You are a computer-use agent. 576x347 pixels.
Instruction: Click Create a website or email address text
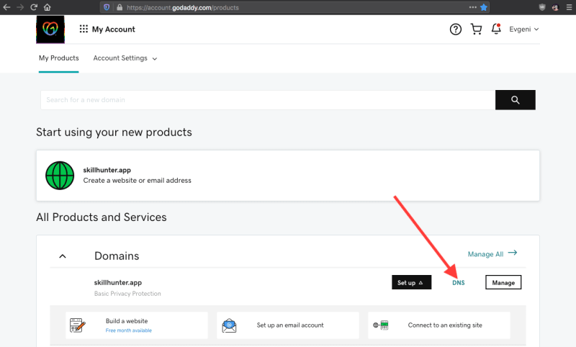tap(137, 180)
